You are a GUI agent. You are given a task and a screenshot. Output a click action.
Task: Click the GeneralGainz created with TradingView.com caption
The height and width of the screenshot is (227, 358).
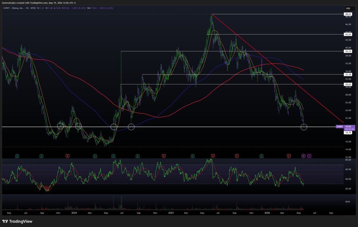click(x=39, y=3)
